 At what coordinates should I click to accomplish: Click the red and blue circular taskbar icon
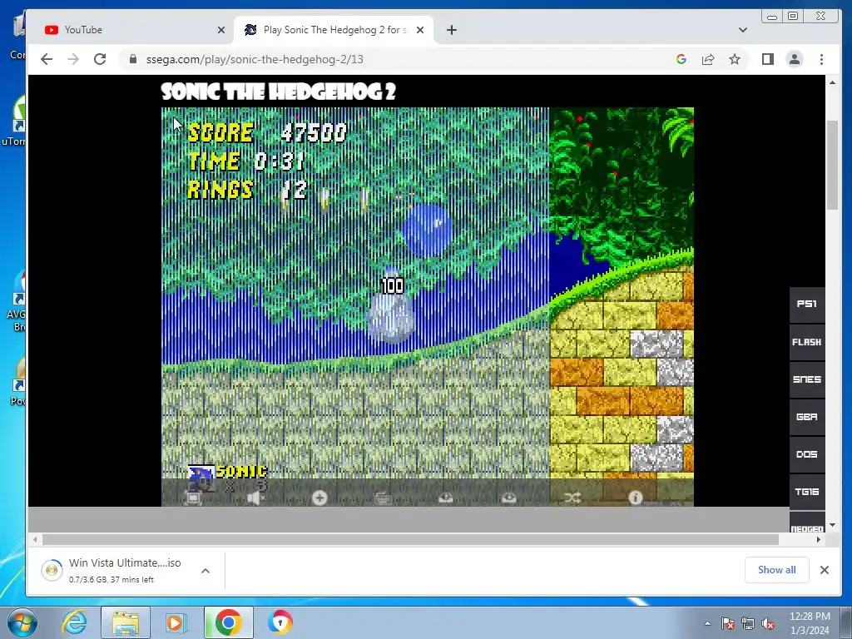[280, 622]
